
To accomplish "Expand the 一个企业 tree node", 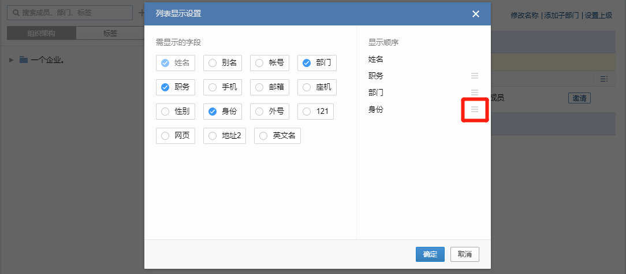I will point(12,60).
